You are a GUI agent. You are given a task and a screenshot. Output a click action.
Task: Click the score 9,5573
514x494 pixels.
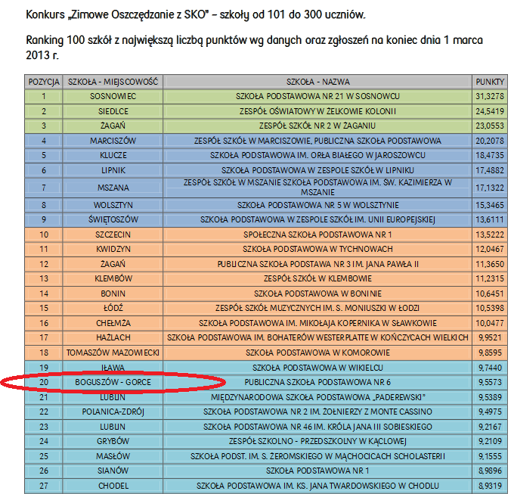[490, 383]
